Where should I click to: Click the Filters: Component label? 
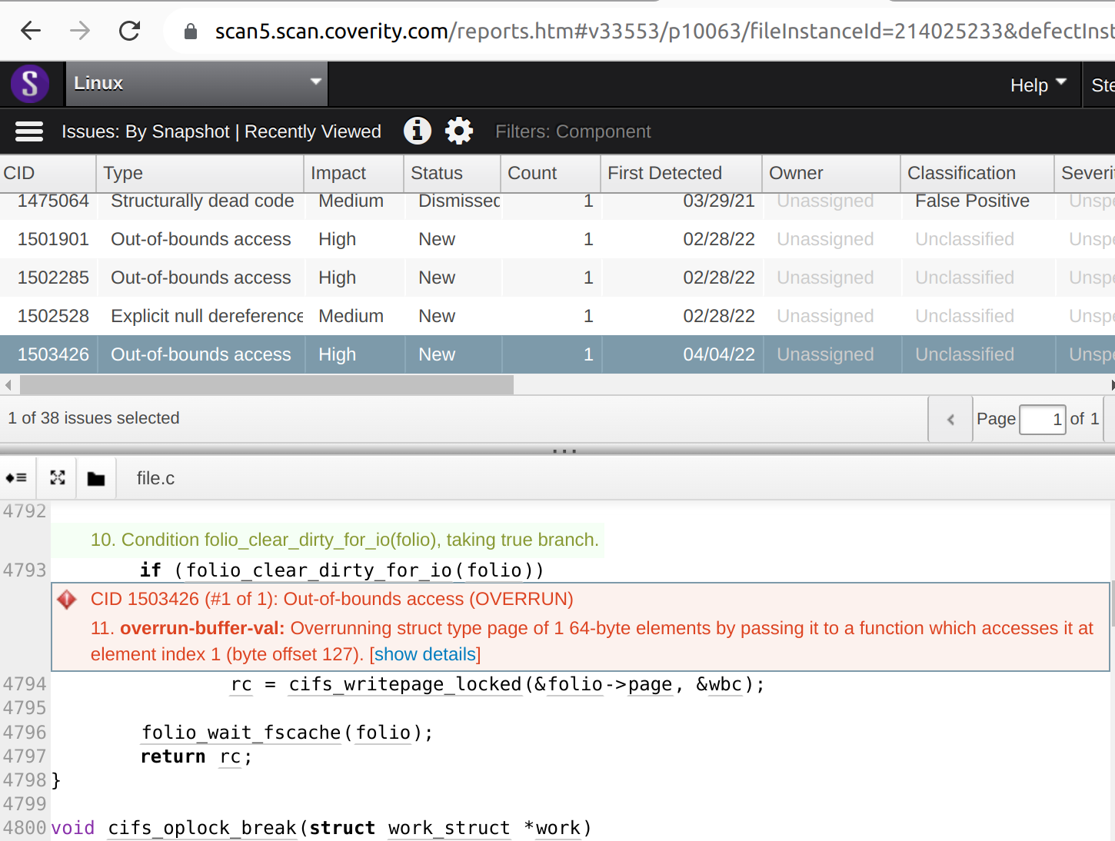point(573,131)
